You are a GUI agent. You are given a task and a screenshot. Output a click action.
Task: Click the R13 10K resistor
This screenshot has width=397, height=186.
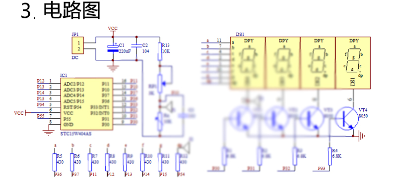pyautogui.click(x=160, y=51)
